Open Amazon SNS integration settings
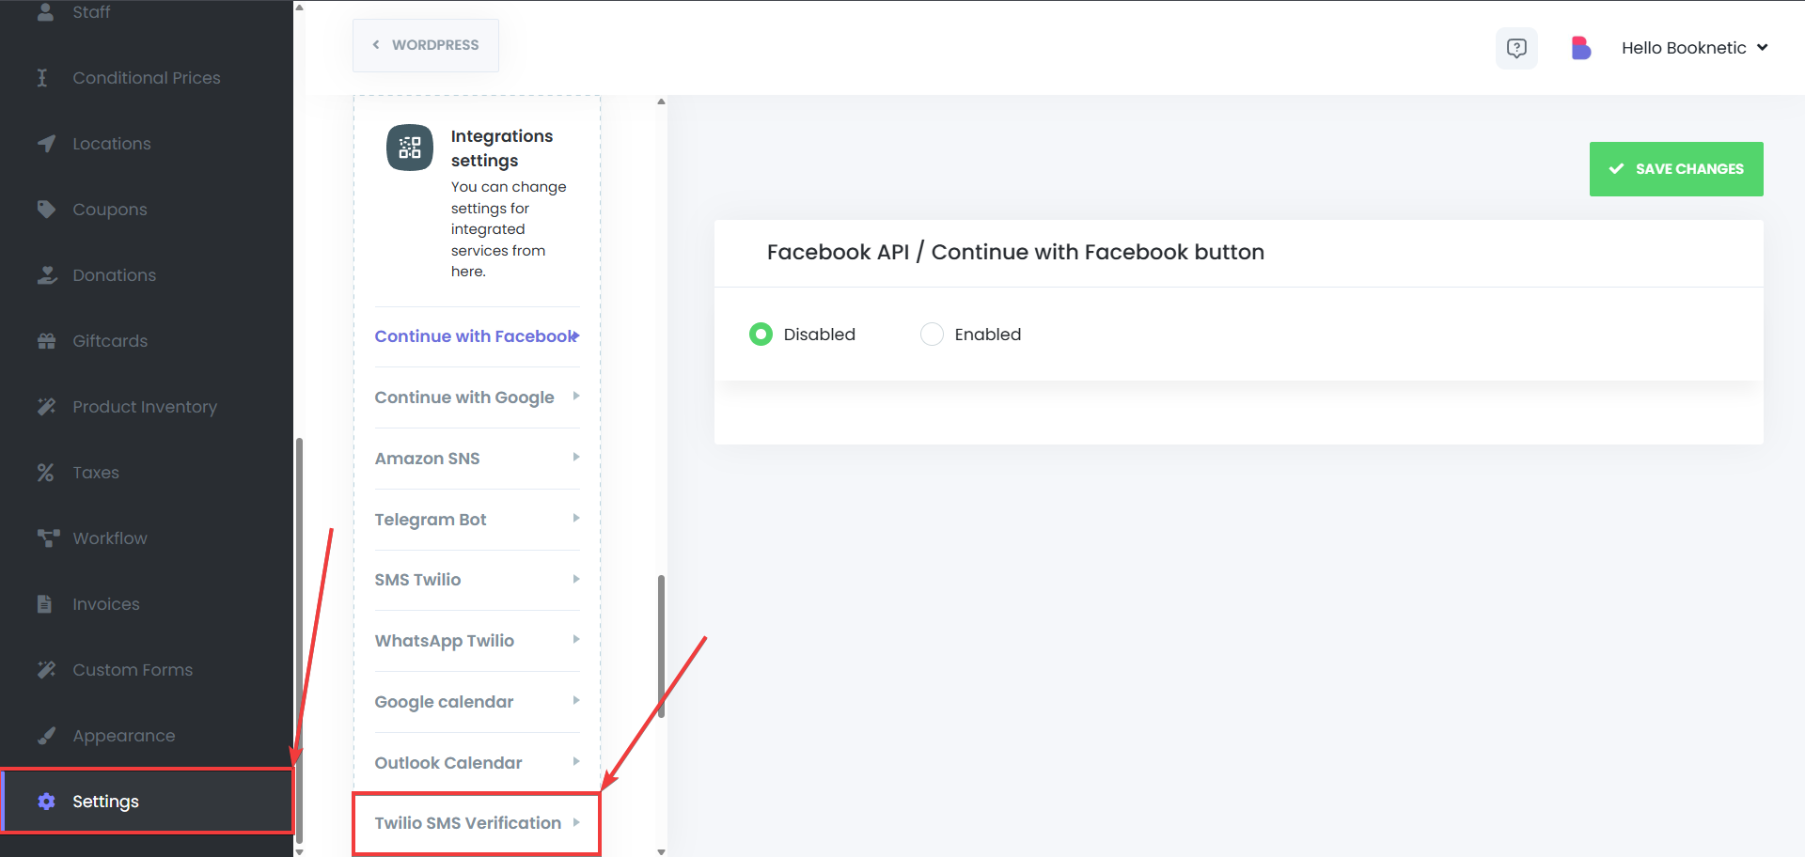 [477, 459]
